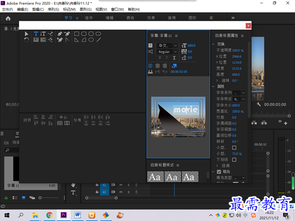Screen dimensions: 295x221
Task: Click the Tab Stops ruler icon
Action: [x=150, y=72]
